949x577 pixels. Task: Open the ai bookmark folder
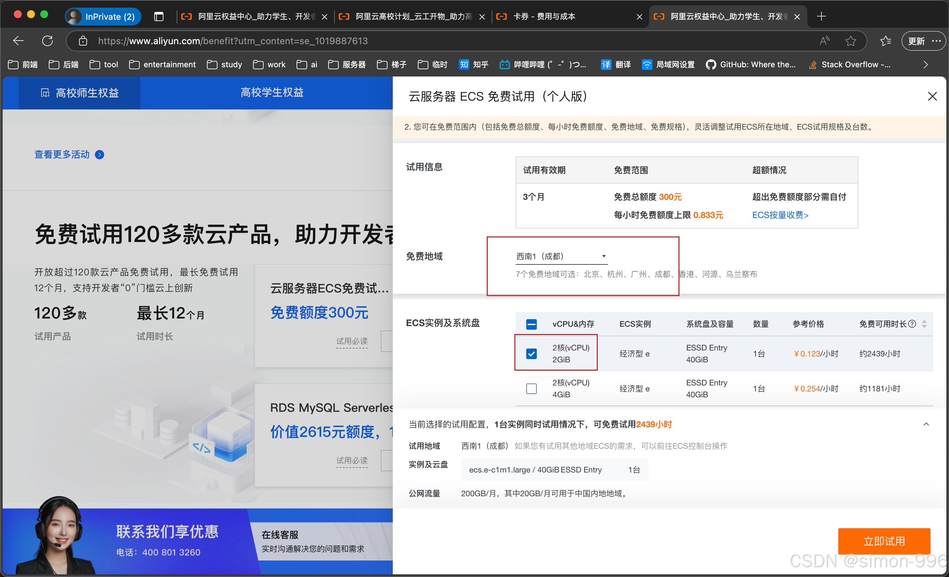(x=307, y=65)
